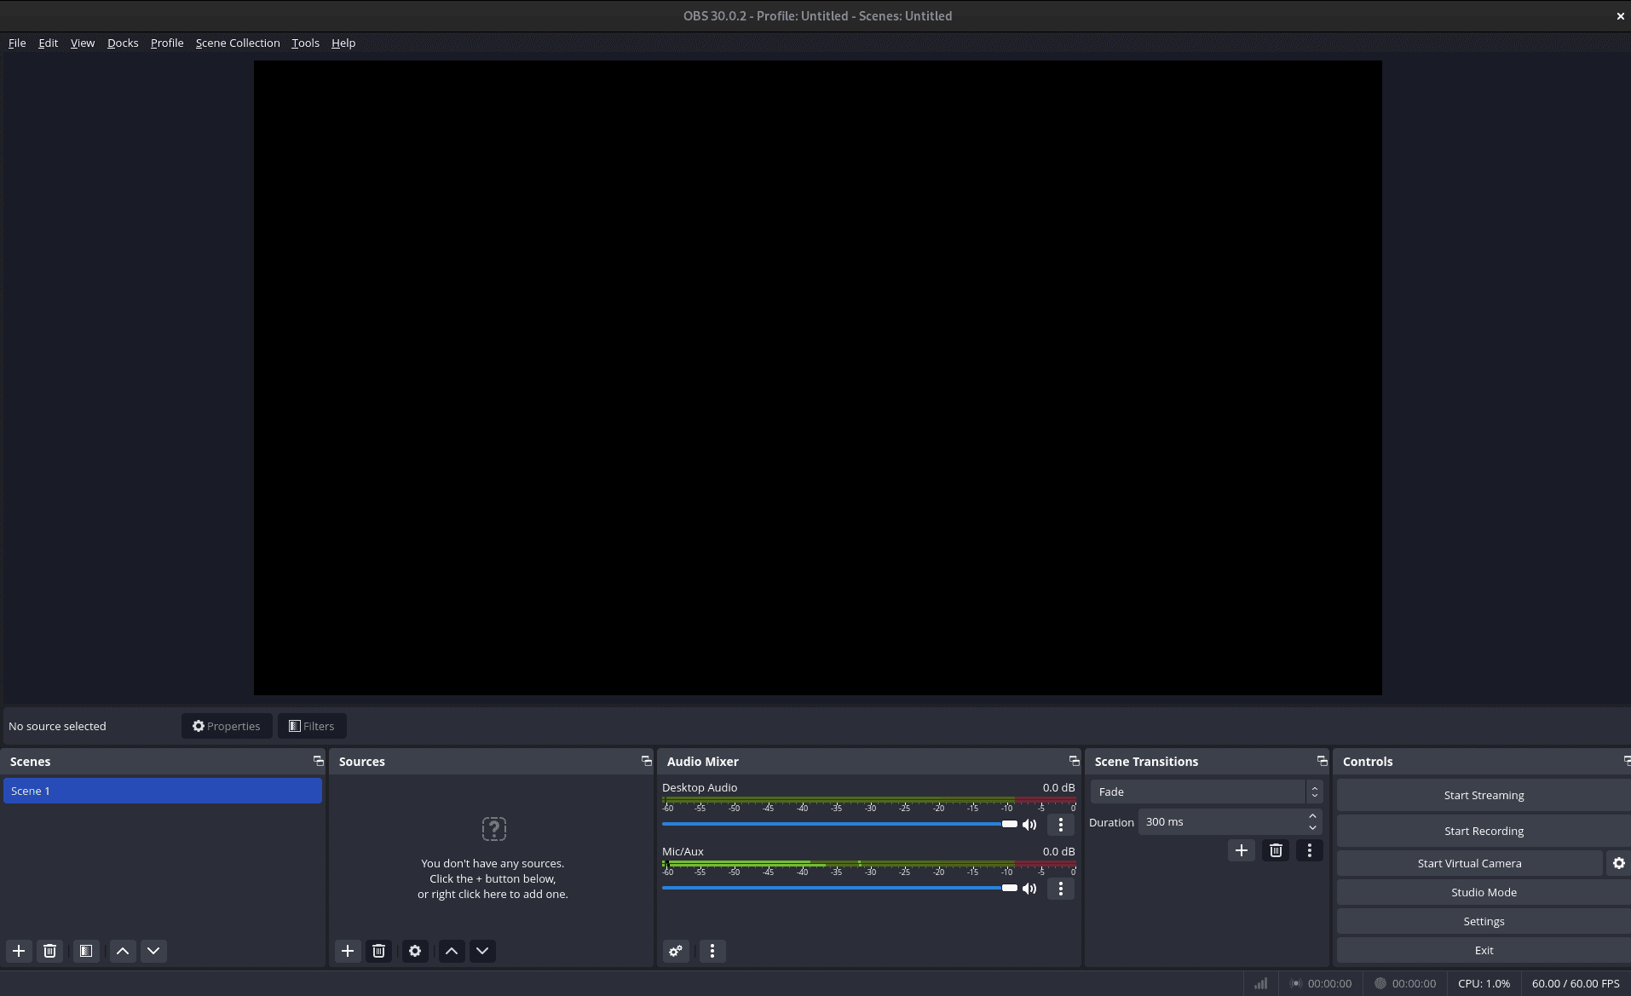Float the Audio Mixer dock
The image size is (1631, 996).
(x=1075, y=761)
